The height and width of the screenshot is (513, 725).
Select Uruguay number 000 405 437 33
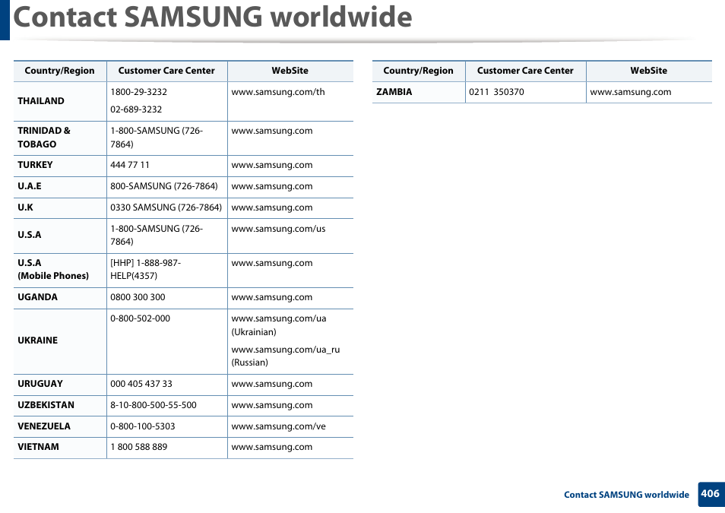[141, 384]
